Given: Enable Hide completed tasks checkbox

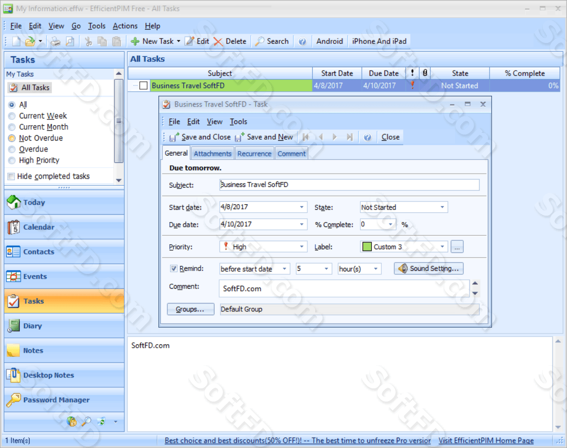Looking at the screenshot, I should (11, 177).
